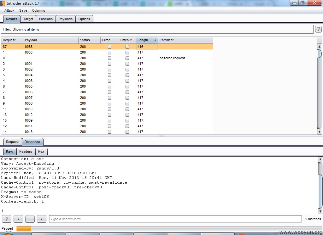Toggle Error checkbox for payload 0086

tap(109, 47)
